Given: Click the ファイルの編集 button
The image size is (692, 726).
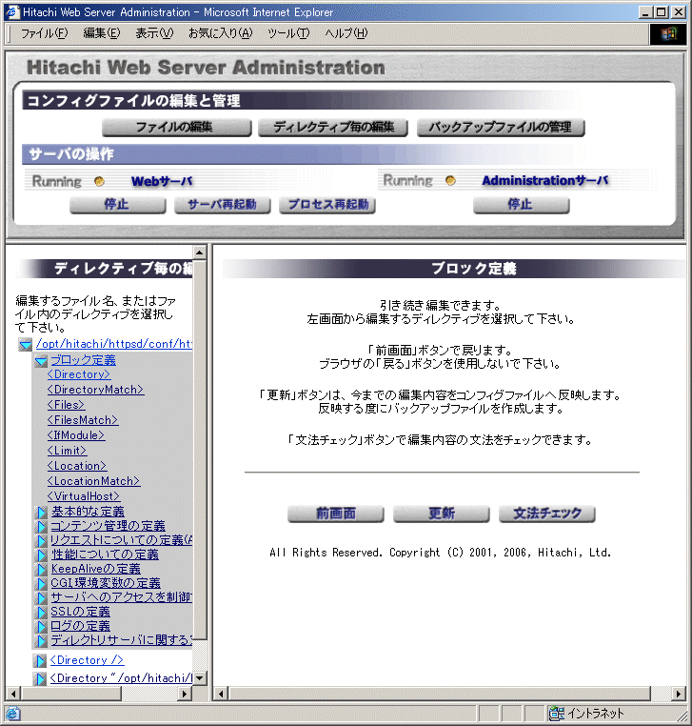Looking at the screenshot, I should pos(176,128).
